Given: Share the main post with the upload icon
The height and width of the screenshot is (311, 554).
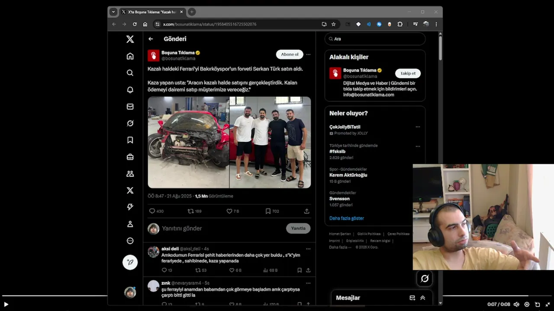Looking at the screenshot, I should point(306,211).
